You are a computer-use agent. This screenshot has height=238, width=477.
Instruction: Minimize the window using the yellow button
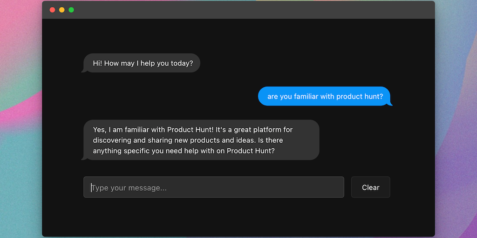[x=61, y=10]
